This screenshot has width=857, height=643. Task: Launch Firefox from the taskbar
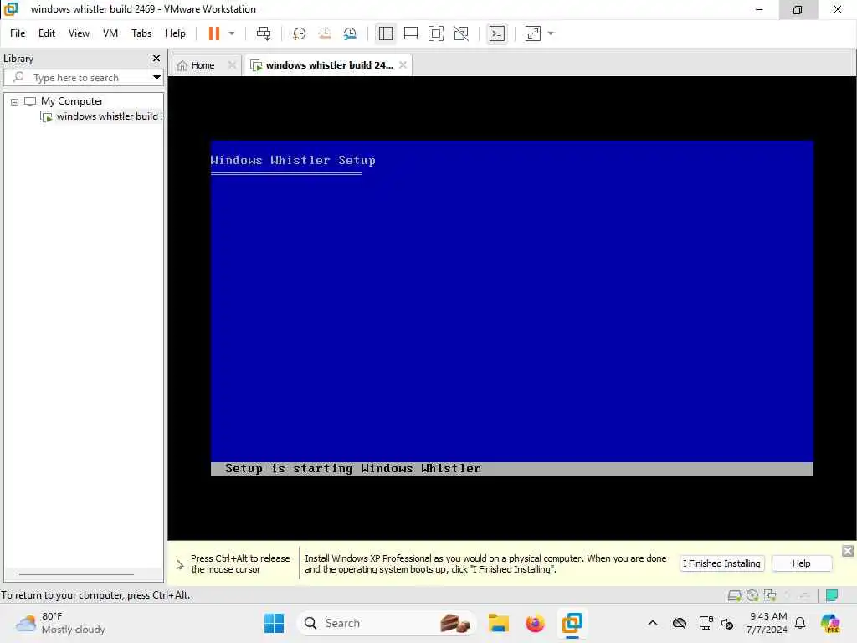(x=535, y=623)
